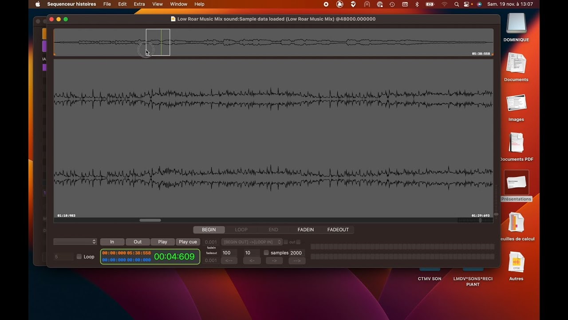This screenshot has height=320, width=568.
Task: Open the Images stack icon
Action: click(x=516, y=104)
